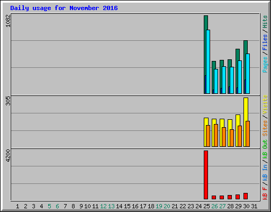Viewport: 271px width, 212px height.
Task: Click weekend day 12 on the x-axis
Action: tap(103, 206)
